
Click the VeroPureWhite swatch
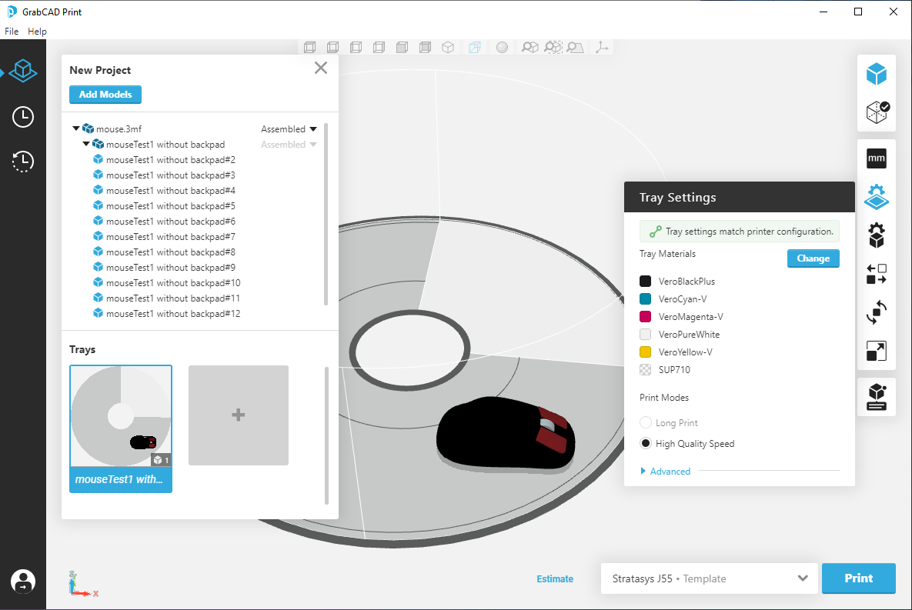tap(645, 335)
